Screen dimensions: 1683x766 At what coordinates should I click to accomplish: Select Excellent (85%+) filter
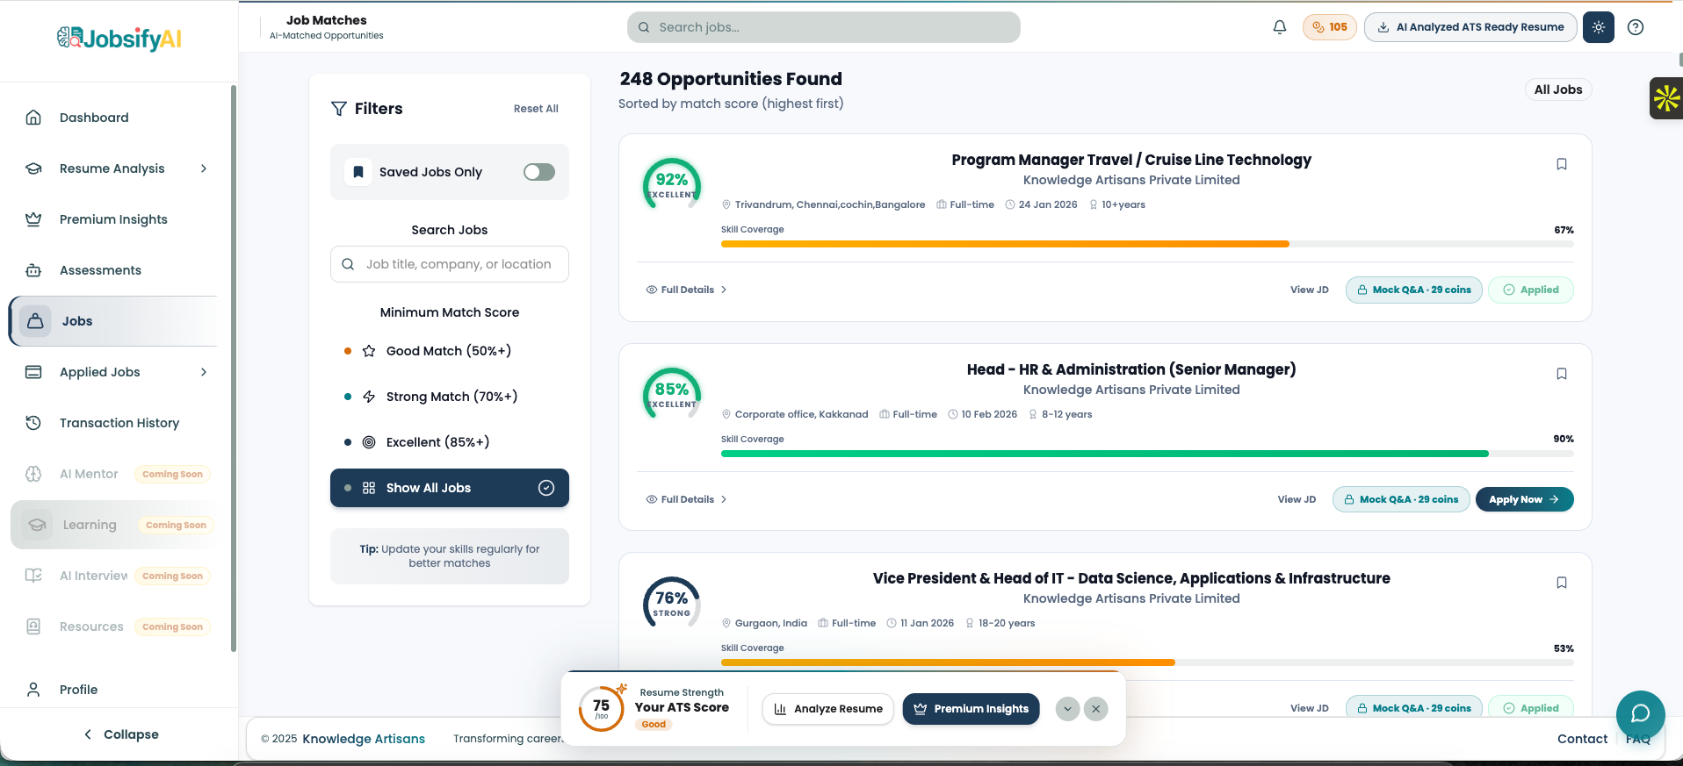[450, 442]
